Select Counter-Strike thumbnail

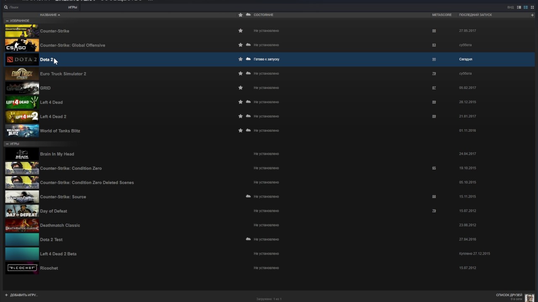[x=22, y=31]
